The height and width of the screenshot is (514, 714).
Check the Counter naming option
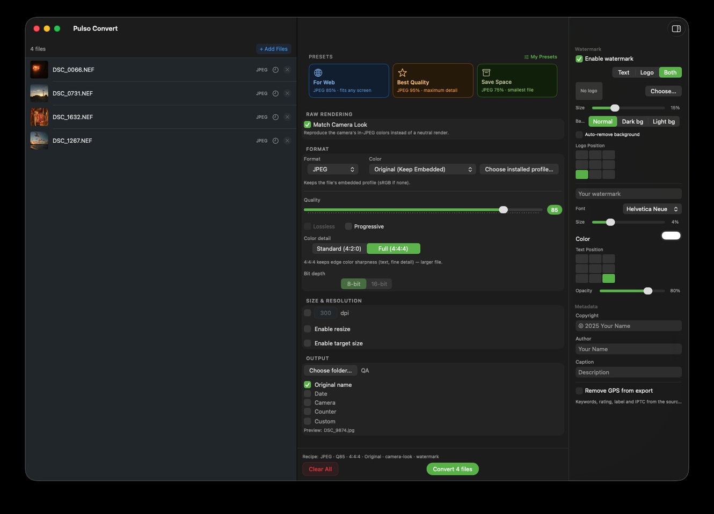tap(308, 412)
